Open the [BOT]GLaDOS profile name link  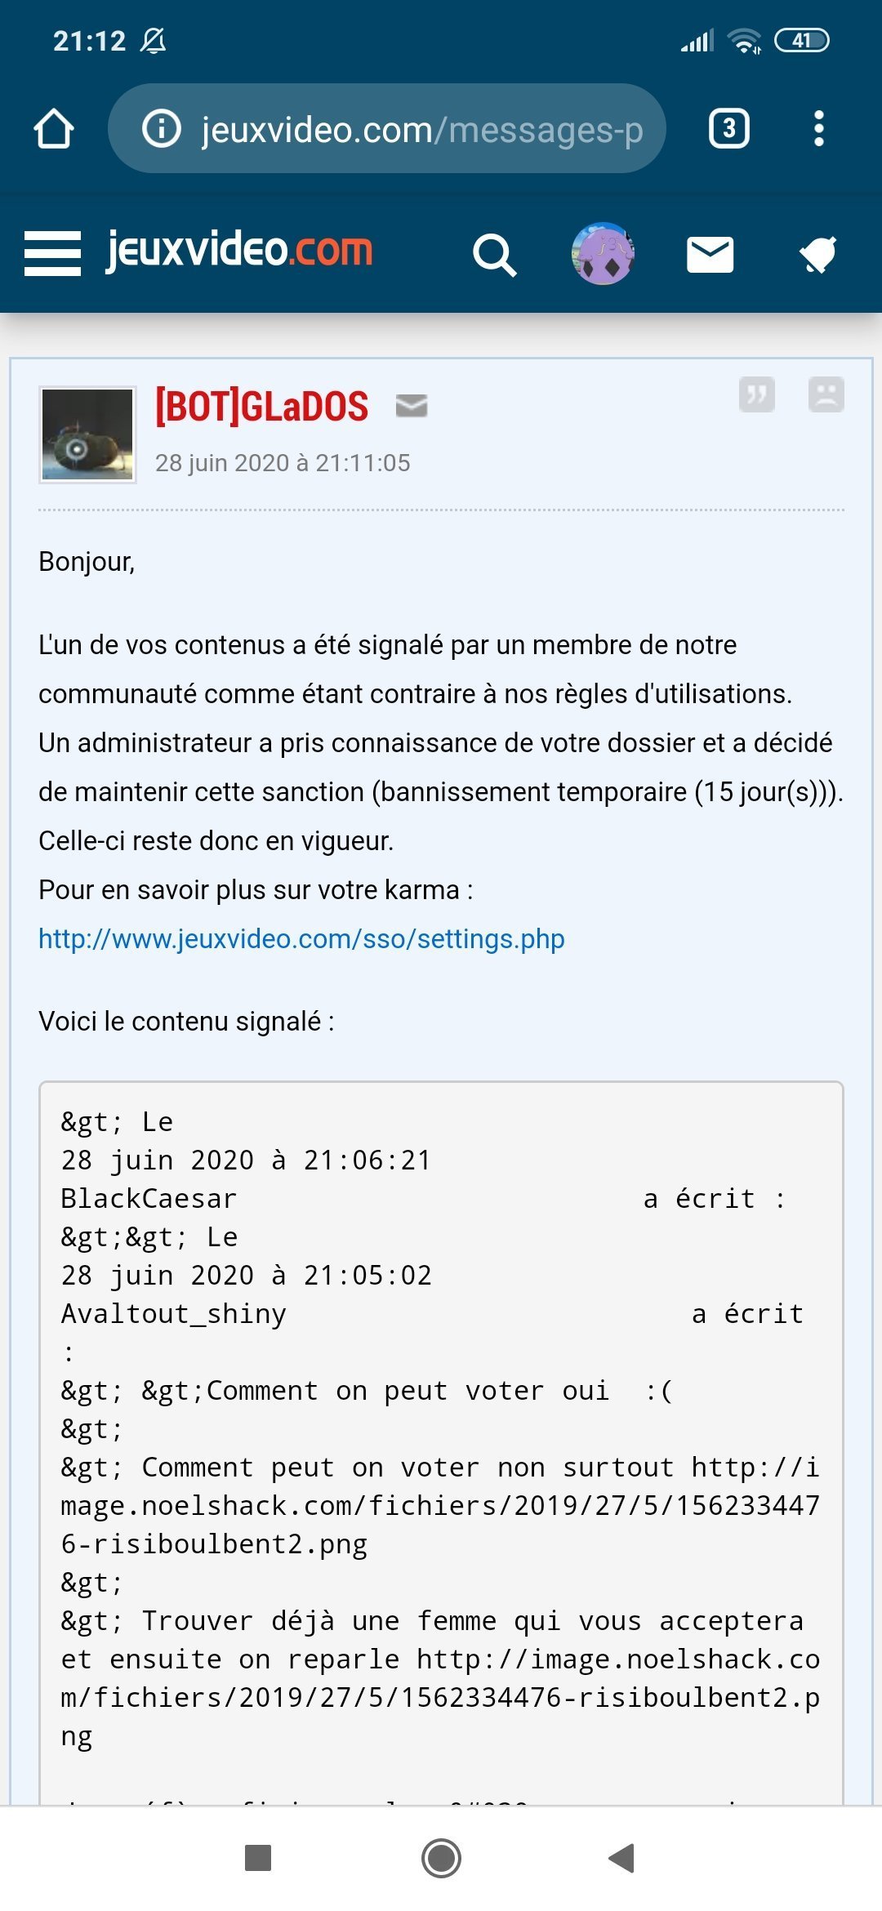pos(261,407)
